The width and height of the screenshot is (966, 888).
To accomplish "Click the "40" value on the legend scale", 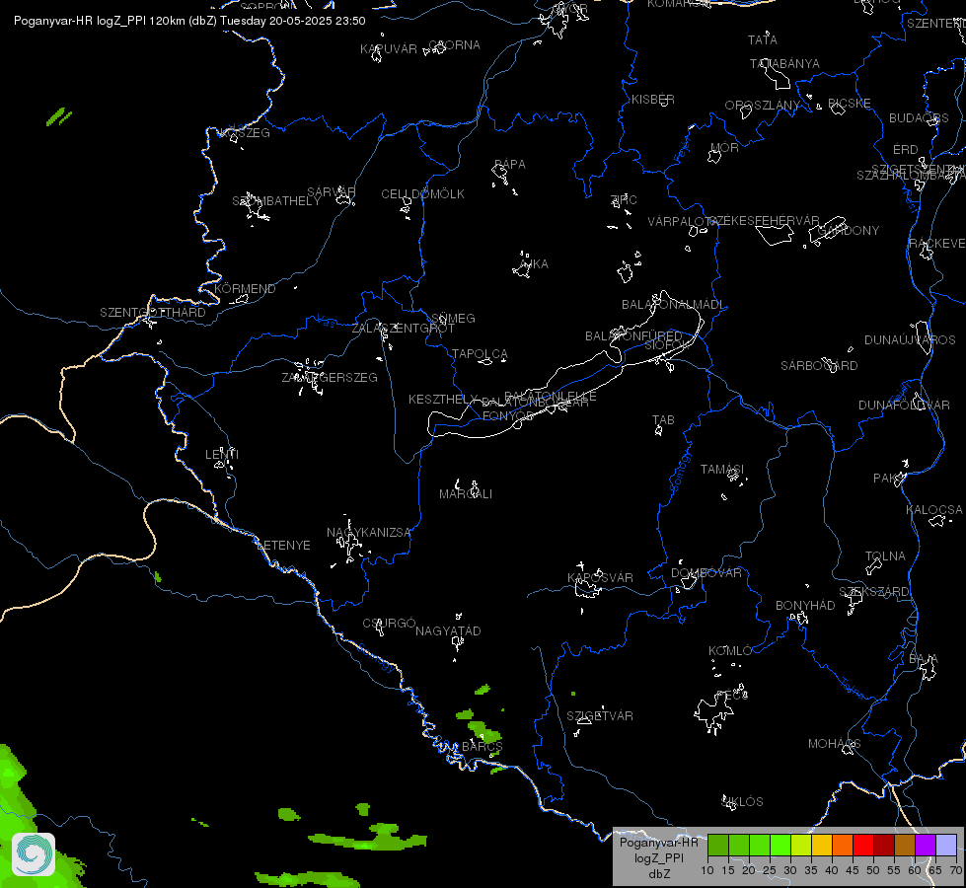I will coord(831,870).
